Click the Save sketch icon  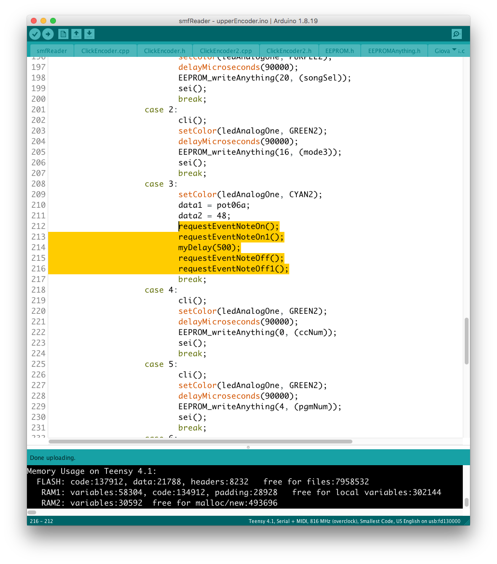point(89,34)
